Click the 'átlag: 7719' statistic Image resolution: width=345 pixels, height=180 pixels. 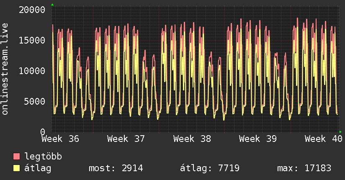210,168
